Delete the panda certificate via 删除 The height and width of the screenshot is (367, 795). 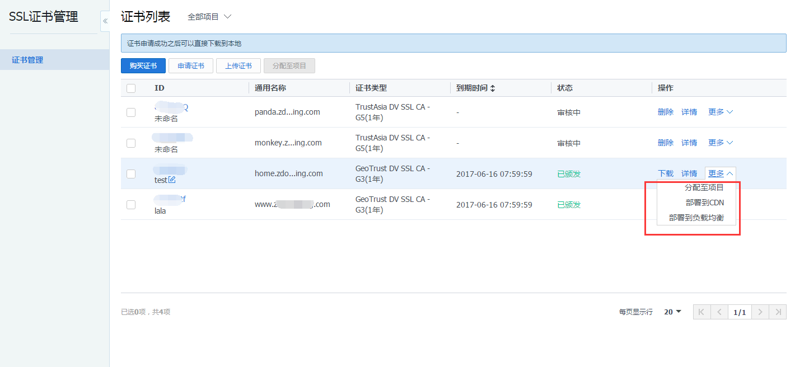click(665, 112)
